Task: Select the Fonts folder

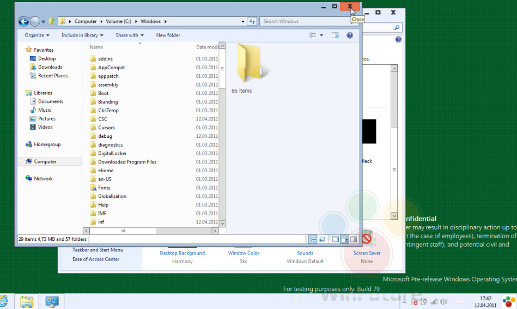Action: 100,187
